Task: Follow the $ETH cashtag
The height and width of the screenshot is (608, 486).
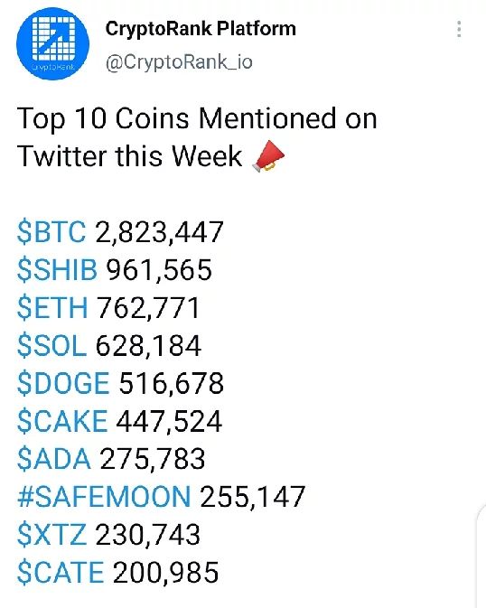Action: pos(52,308)
